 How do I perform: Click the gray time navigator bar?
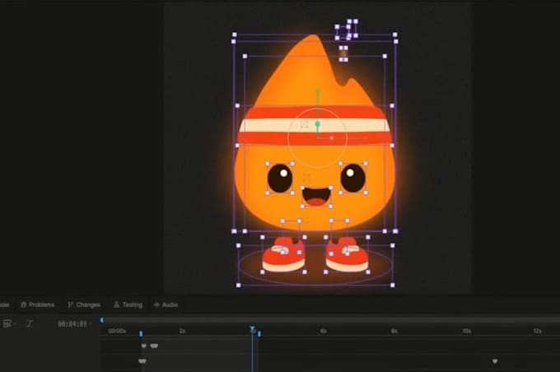click(x=331, y=320)
